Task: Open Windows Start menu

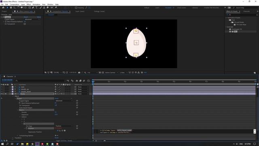Action: click(2, 144)
